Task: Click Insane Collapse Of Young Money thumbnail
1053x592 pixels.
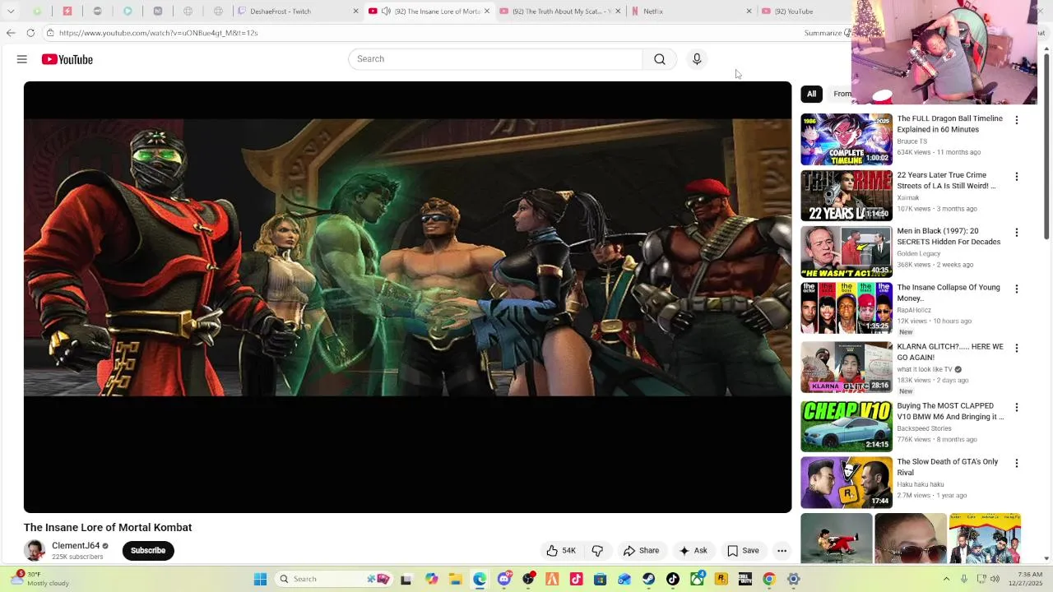Action: click(847, 308)
